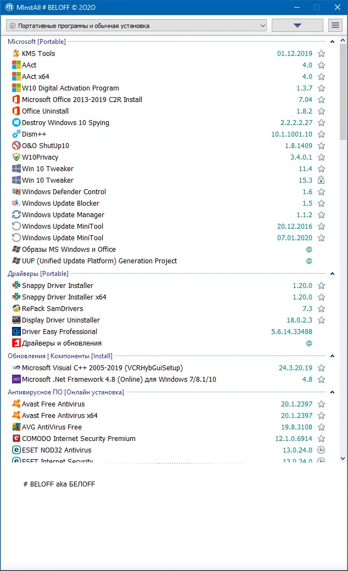The image size is (348, 571).
Task: Collapse the Microsoft [Portable] section
Action: (x=332, y=42)
